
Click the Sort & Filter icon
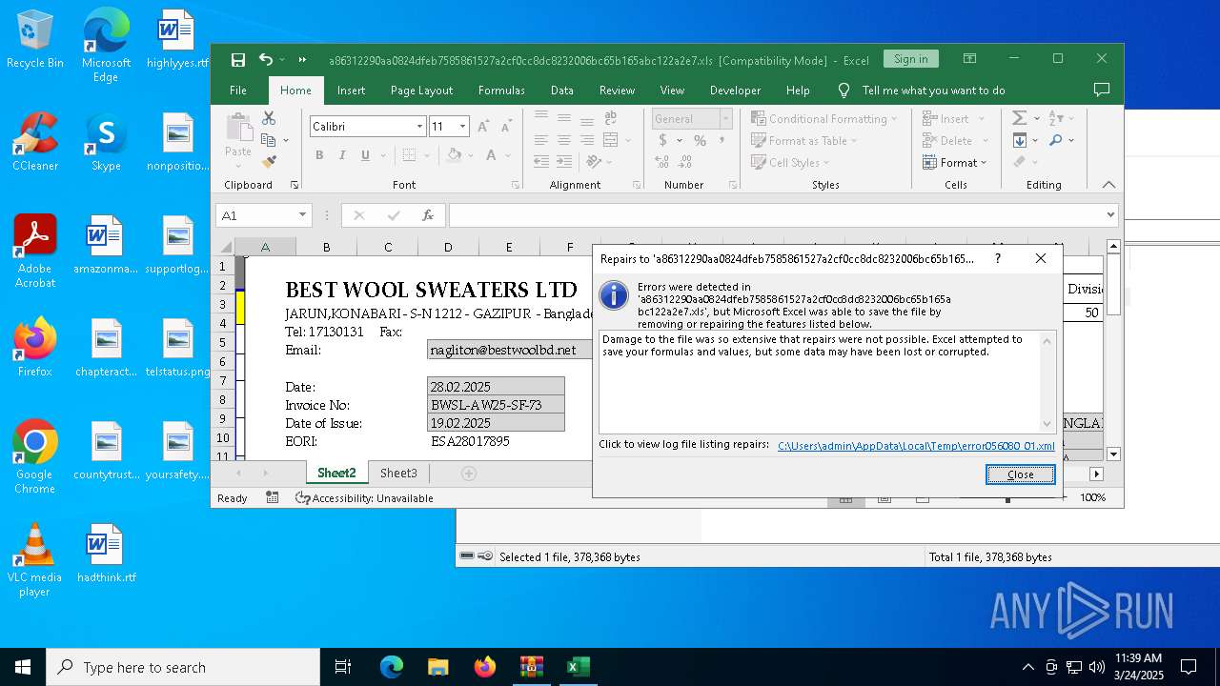[x=1056, y=118]
